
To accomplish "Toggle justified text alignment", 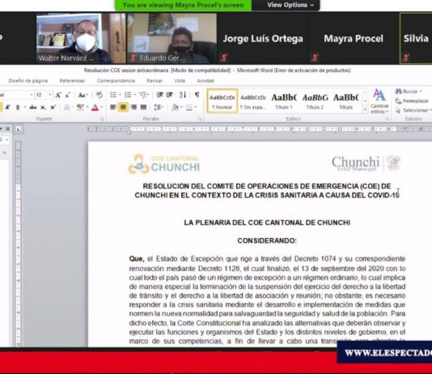I will [143, 107].
